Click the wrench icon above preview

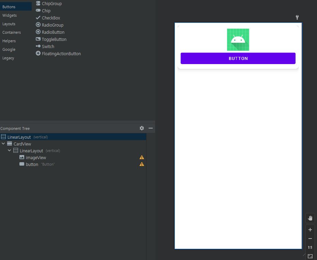[x=297, y=17]
